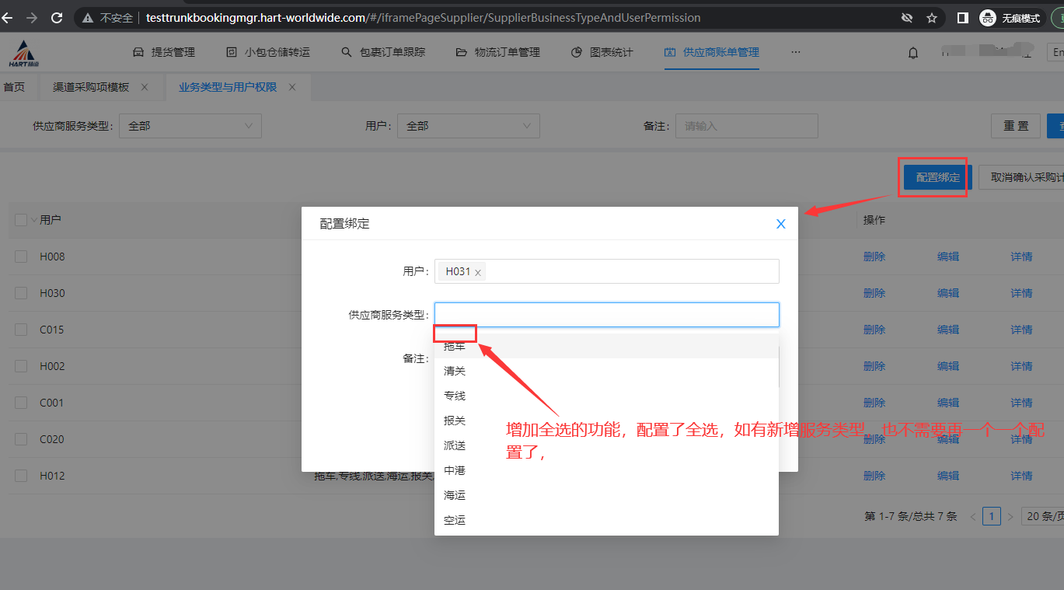Image resolution: width=1064 pixels, height=590 pixels.
Task: Expand the 用户 filter dropdown
Action: pyautogui.click(x=468, y=126)
